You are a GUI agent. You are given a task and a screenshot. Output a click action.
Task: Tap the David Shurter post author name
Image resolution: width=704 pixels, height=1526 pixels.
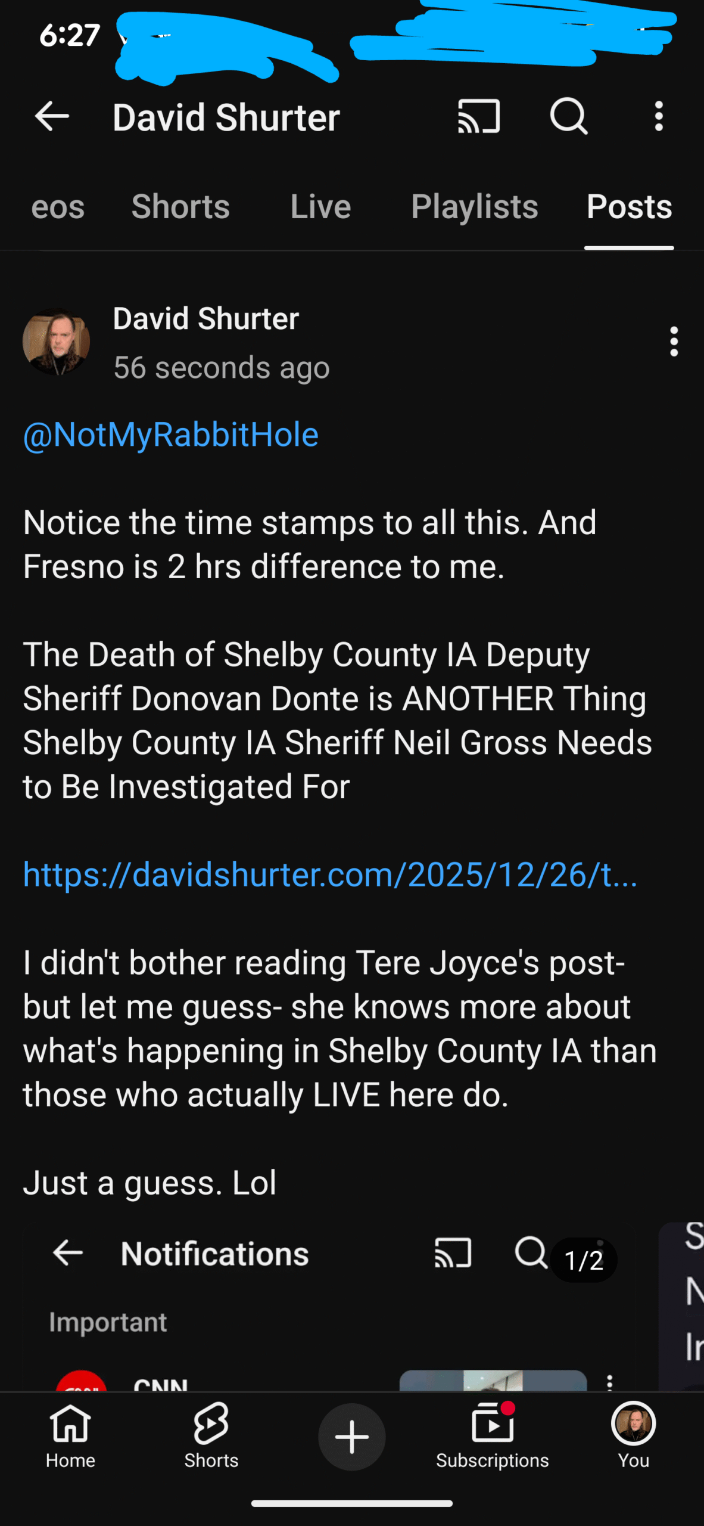point(206,319)
